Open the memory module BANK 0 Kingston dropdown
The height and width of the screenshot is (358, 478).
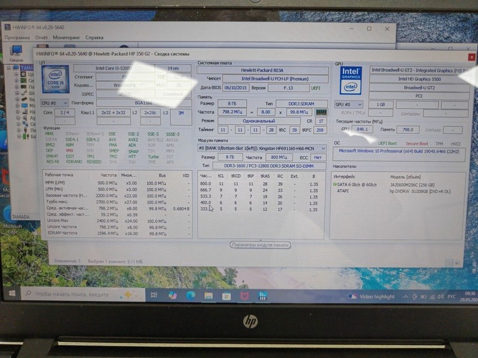(x=262, y=149)
